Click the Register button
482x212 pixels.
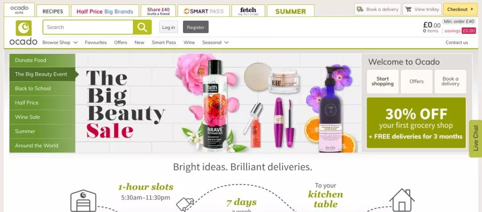click(x=195, y=27)
